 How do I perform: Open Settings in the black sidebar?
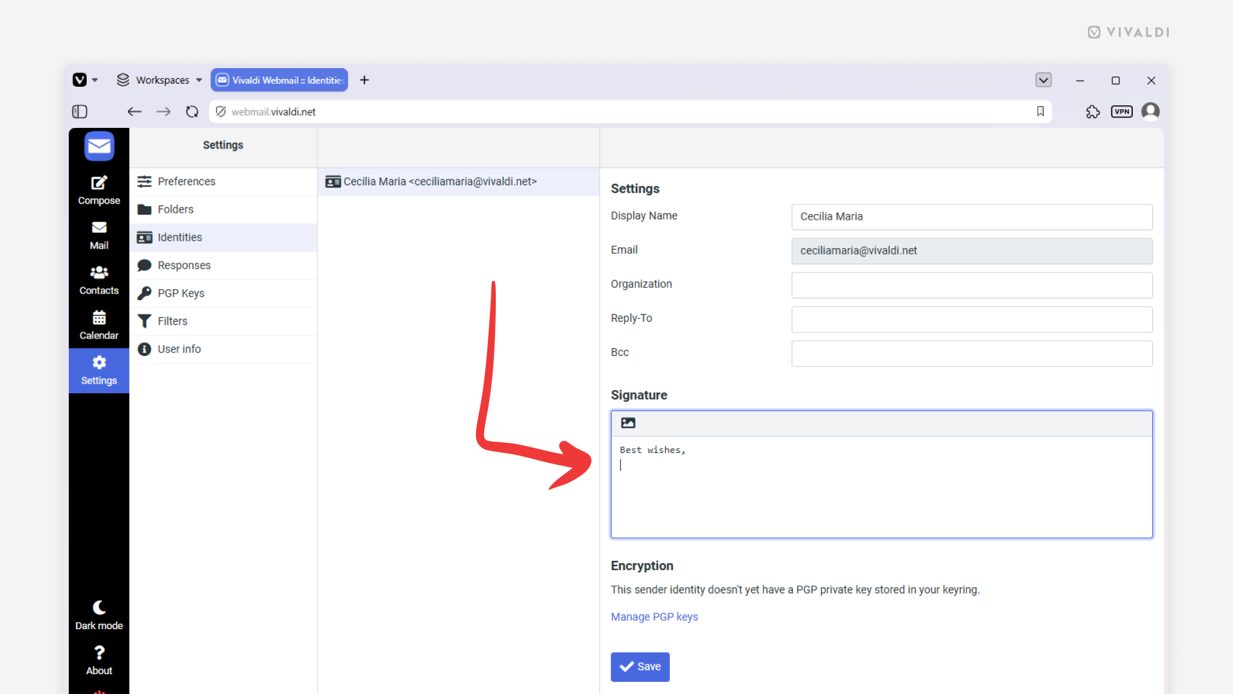(x=99, y=371)
